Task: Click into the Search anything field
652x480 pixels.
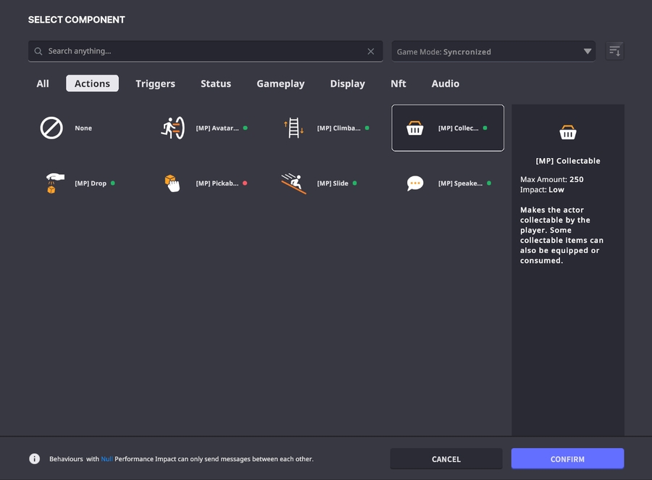Action: coord(203,51)
